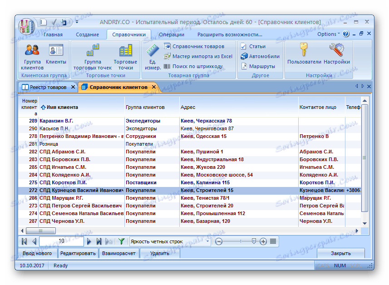
Task: Open the Настройки tools icon
Action: point(337,54)
